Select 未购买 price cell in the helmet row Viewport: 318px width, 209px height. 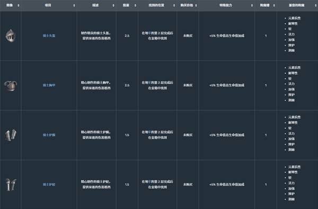188,36
